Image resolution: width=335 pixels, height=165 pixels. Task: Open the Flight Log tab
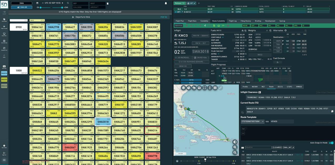233,21
